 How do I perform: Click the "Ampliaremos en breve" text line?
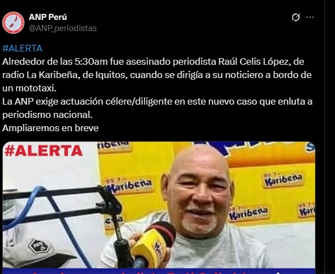point(50,128)
